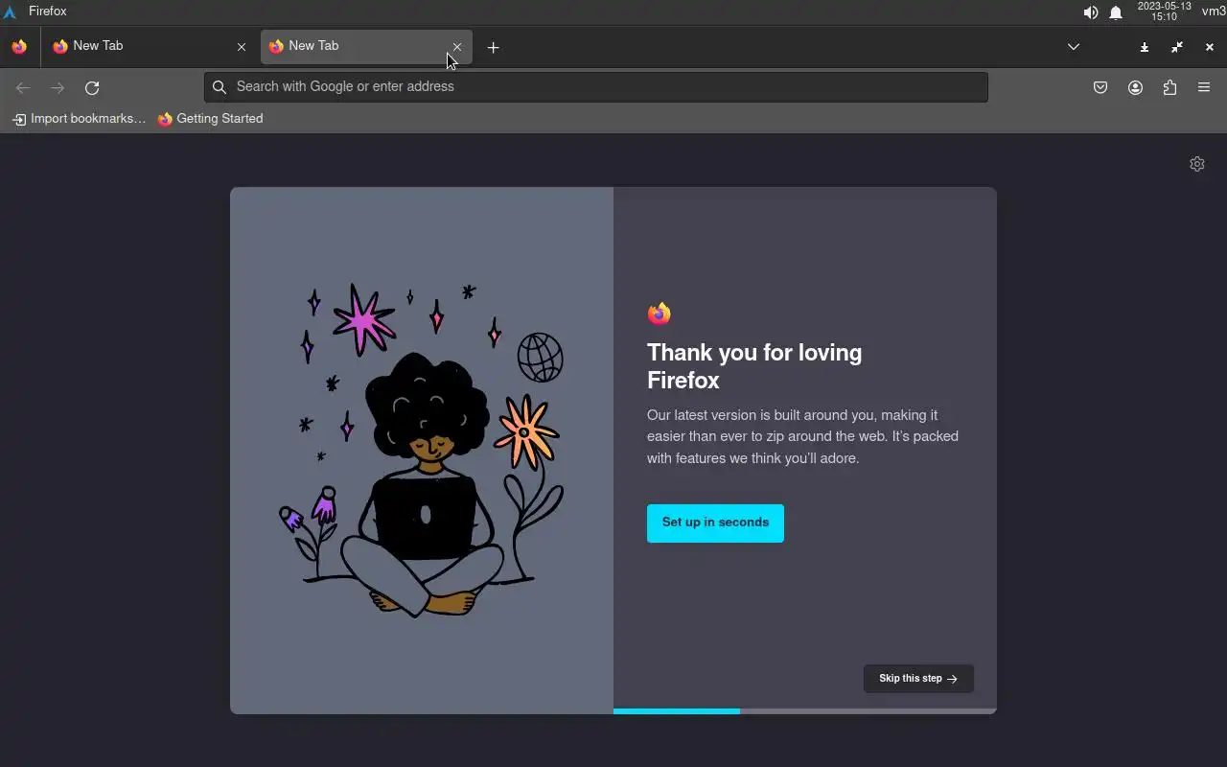The image size is (1227, 767).
Task: Click Skip this step
Action: pyautogui.click(x=918, y=678)
